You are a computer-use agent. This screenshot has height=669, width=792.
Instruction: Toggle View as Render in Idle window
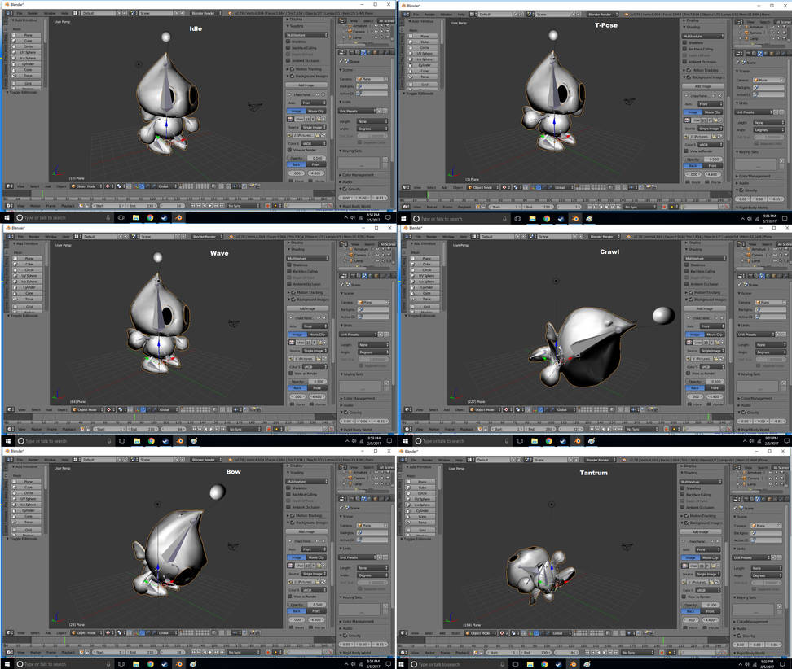point(289,150)
